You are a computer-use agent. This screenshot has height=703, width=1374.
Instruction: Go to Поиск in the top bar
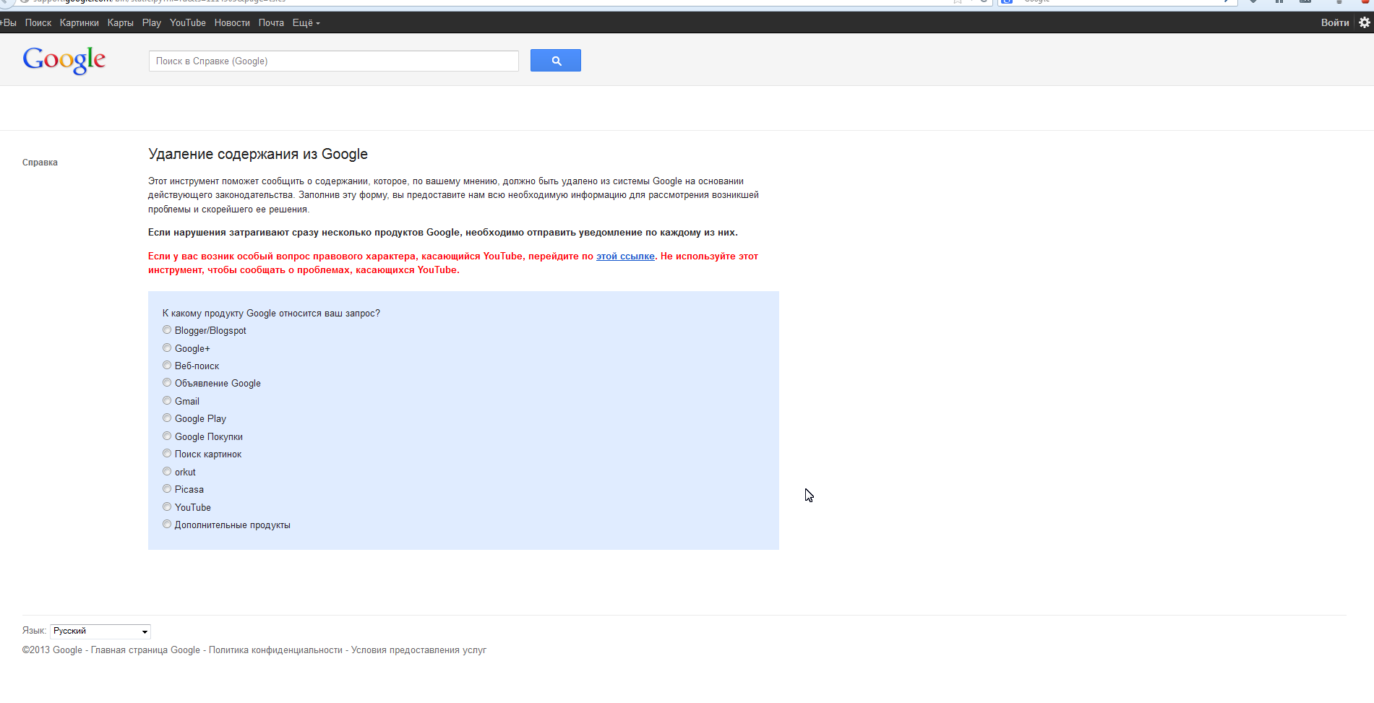[38, 23]
